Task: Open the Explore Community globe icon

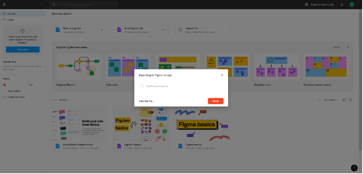Action: [x=307, y=5]
